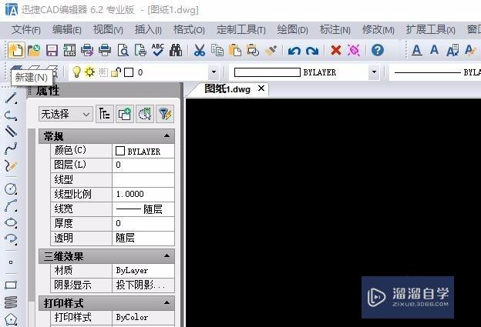Open the 绘图(D) menu
Screen dimensions: 481x327
tap(292, 30)
